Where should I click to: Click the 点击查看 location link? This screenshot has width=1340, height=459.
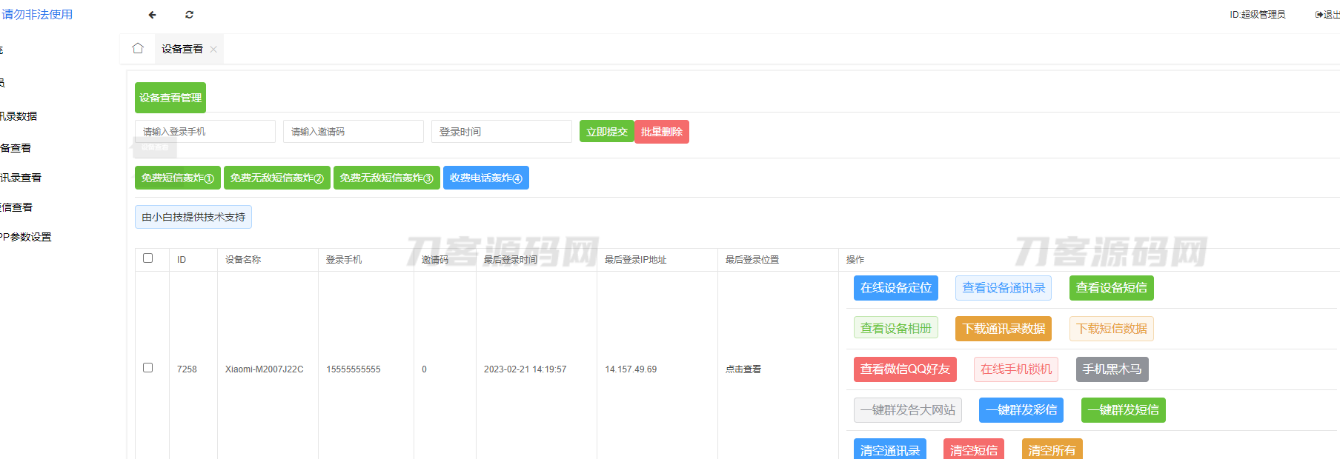pyautogui.click(x=743, y=369)
